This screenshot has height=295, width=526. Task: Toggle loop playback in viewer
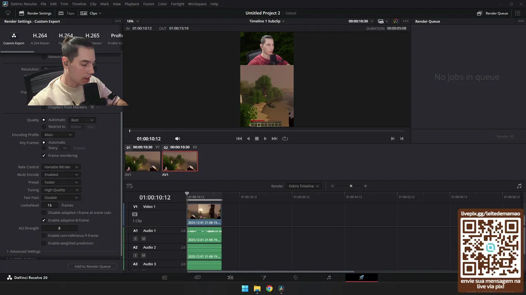click(x=285, y=138)
